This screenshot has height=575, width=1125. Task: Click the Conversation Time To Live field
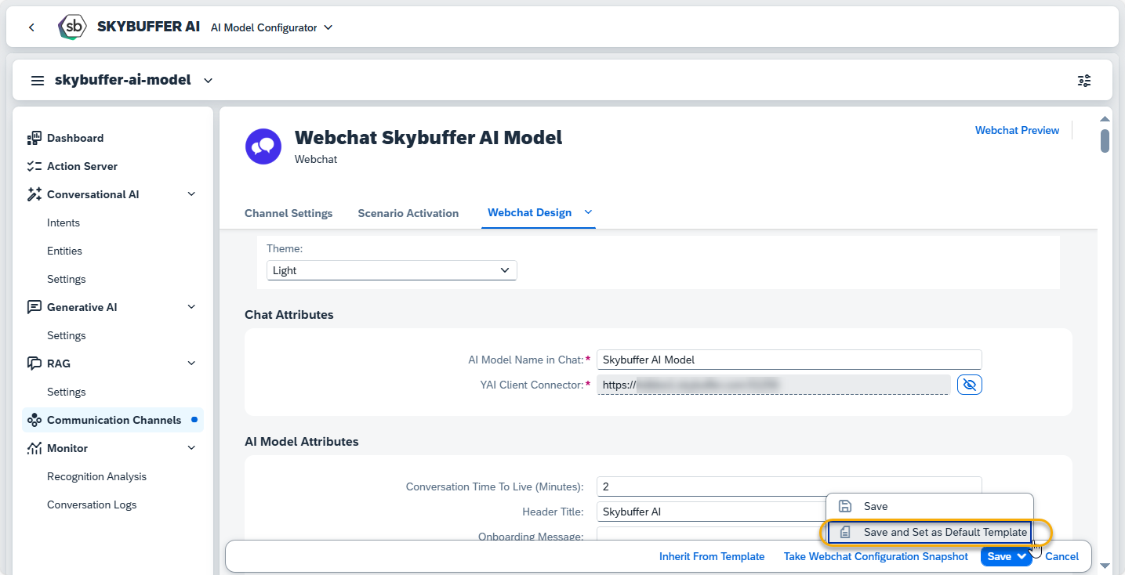point(789,486)
